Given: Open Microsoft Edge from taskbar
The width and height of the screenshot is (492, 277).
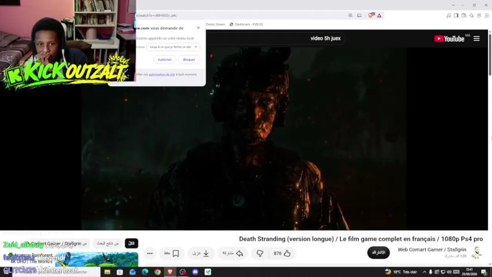Looking at the screenshot, I should pos(145,272).
